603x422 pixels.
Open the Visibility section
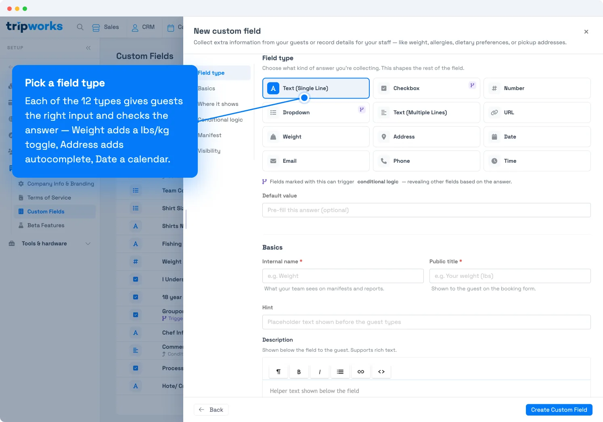coord(209,151)
